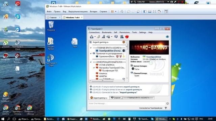Click the Skype icon on host desktop

tap(18, 18)
